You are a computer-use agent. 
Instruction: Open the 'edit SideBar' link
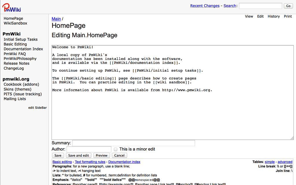coord(37,108)
